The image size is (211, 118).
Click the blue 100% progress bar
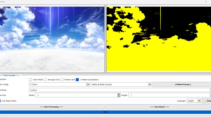pyautogui.click(x=105, y=112)
